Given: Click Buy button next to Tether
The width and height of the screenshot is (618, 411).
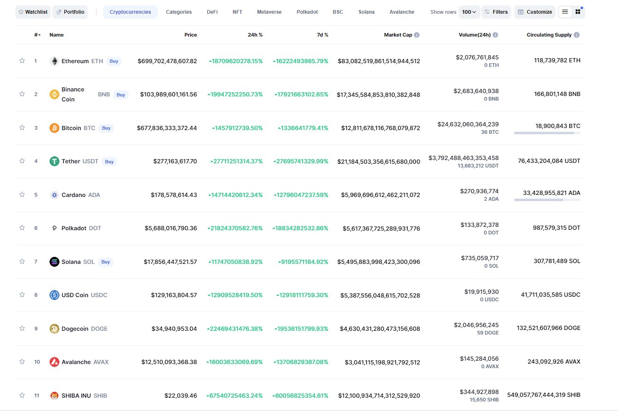Looking at the screenshot, I should [109, 162].
